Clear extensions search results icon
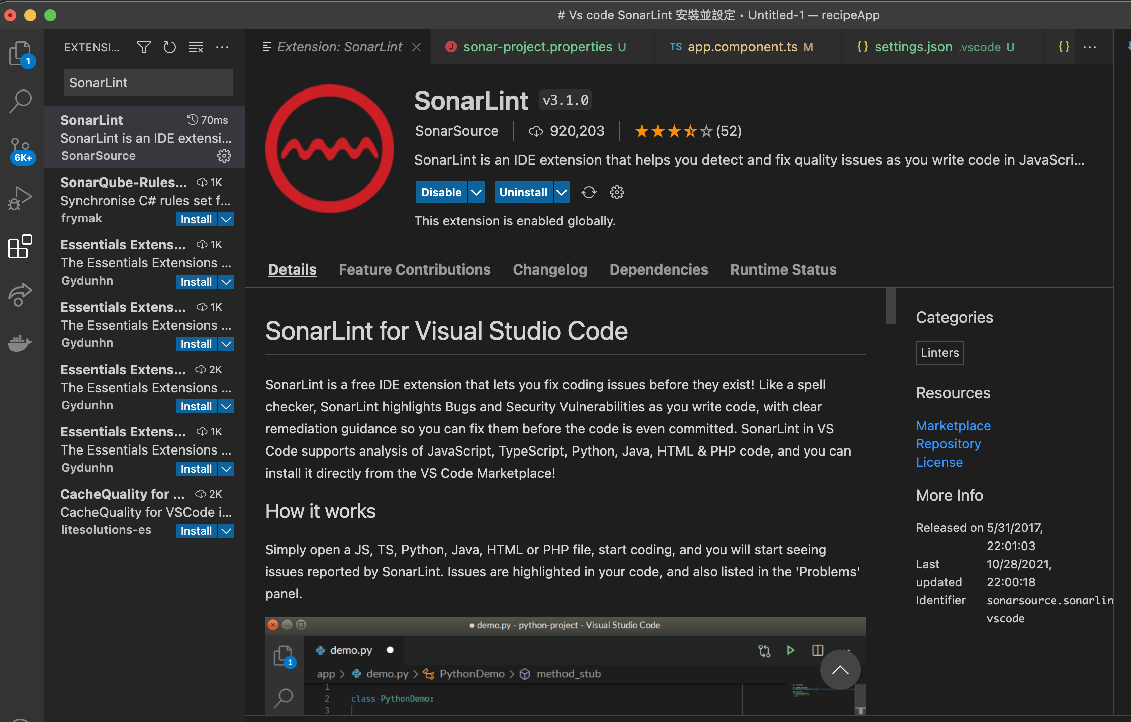 coord(196,47)
